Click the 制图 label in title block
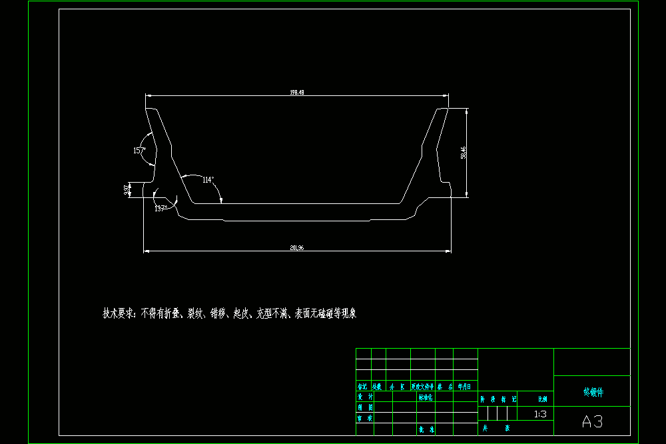The width and height of the screenshot is (666, 444). pos(365,407)
